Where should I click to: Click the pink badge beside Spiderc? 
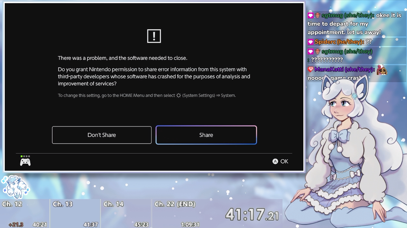pos(311,42)
